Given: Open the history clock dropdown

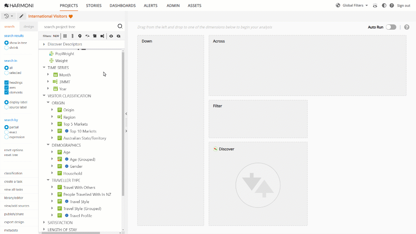Looking at the screenshot, I should (x=9, y=16).
